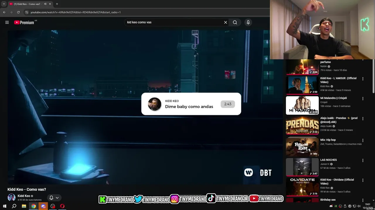
Task: Open LAS NOCHES thumbnail
Action: click(x=302, y=167)
